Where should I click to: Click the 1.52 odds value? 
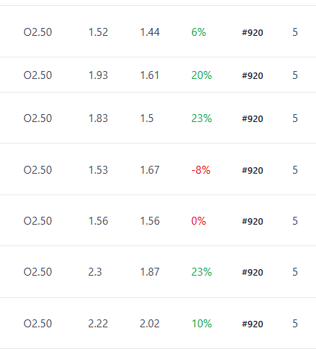98,32
